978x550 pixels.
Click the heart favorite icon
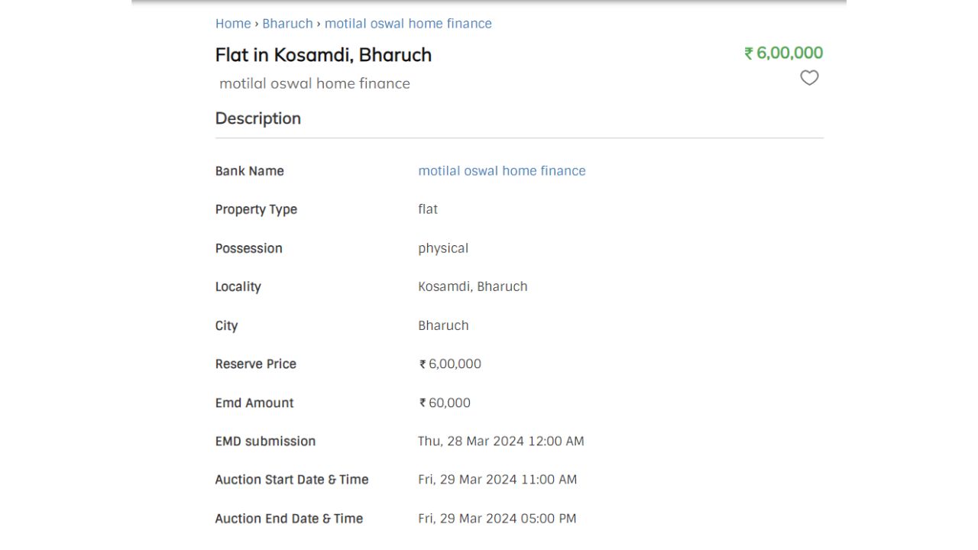(809, 78)
